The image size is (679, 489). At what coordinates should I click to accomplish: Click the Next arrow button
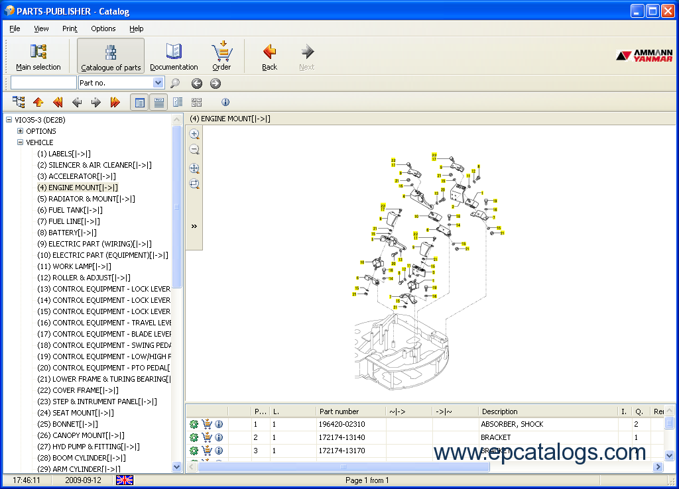(x=307, y=56)
